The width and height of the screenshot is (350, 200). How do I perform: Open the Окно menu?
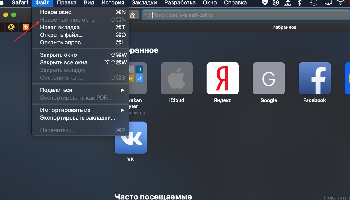pos(210,3)
